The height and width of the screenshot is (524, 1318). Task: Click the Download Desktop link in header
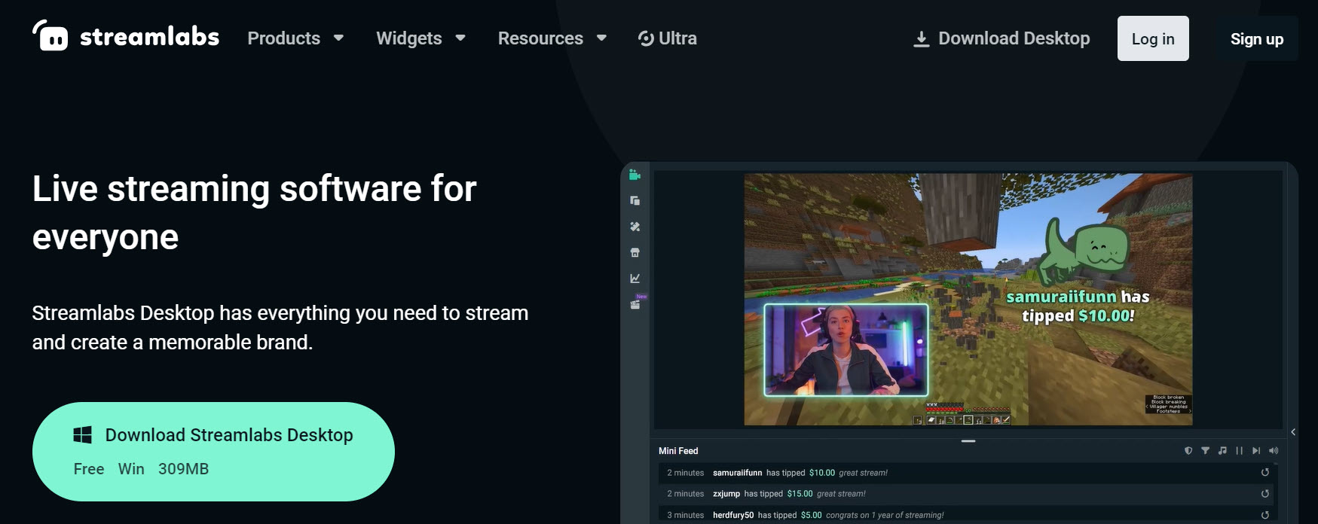(x=1001, y=38)
